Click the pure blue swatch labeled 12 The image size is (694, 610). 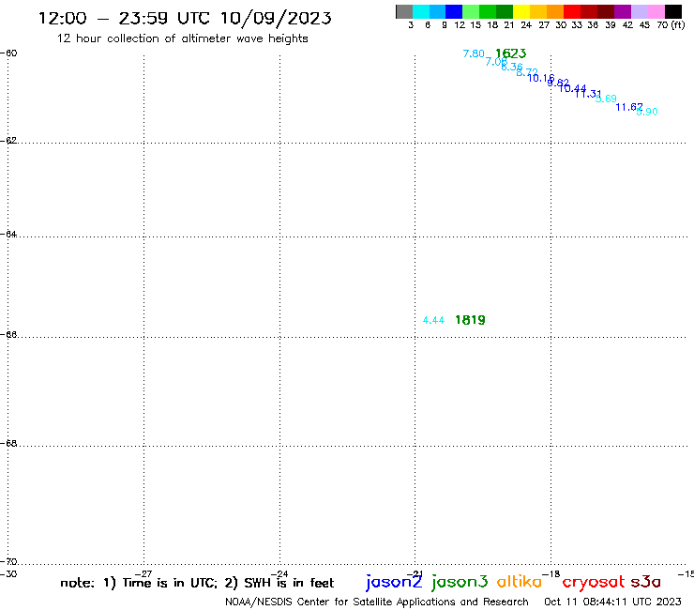454,11
